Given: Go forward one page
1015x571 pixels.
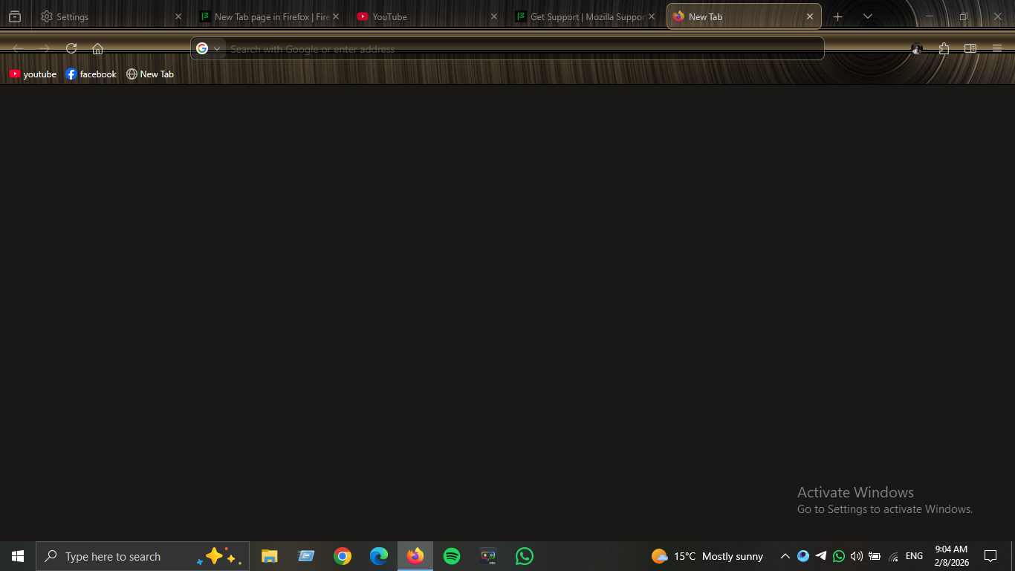Looking at the screenshot, I should coord(45,48).
